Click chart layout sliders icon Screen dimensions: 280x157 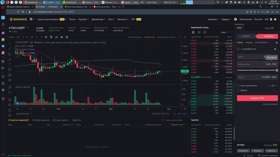[x=46, y=37]
